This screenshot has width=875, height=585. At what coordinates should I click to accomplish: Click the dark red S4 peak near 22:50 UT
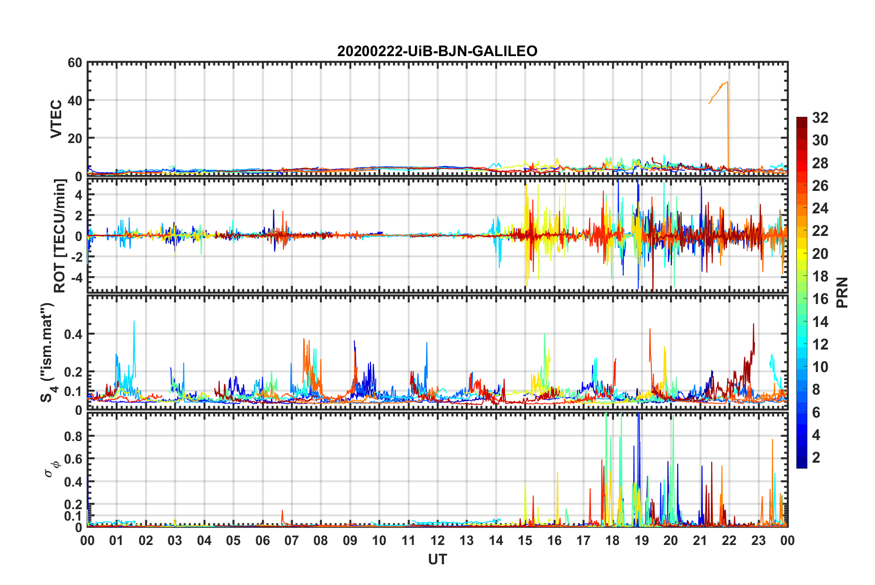(x=753, y=325)
